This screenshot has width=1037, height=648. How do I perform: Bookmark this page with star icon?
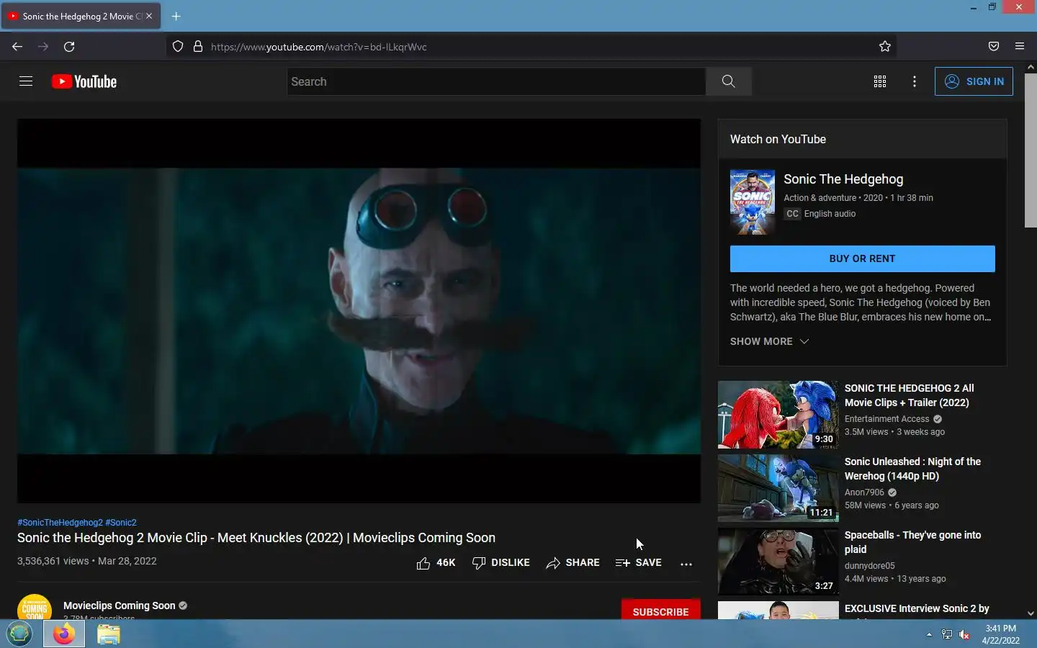tap(885, 47)
